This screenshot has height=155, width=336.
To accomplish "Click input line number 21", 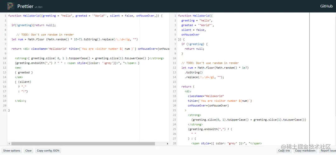I will [x=5, y=110].
